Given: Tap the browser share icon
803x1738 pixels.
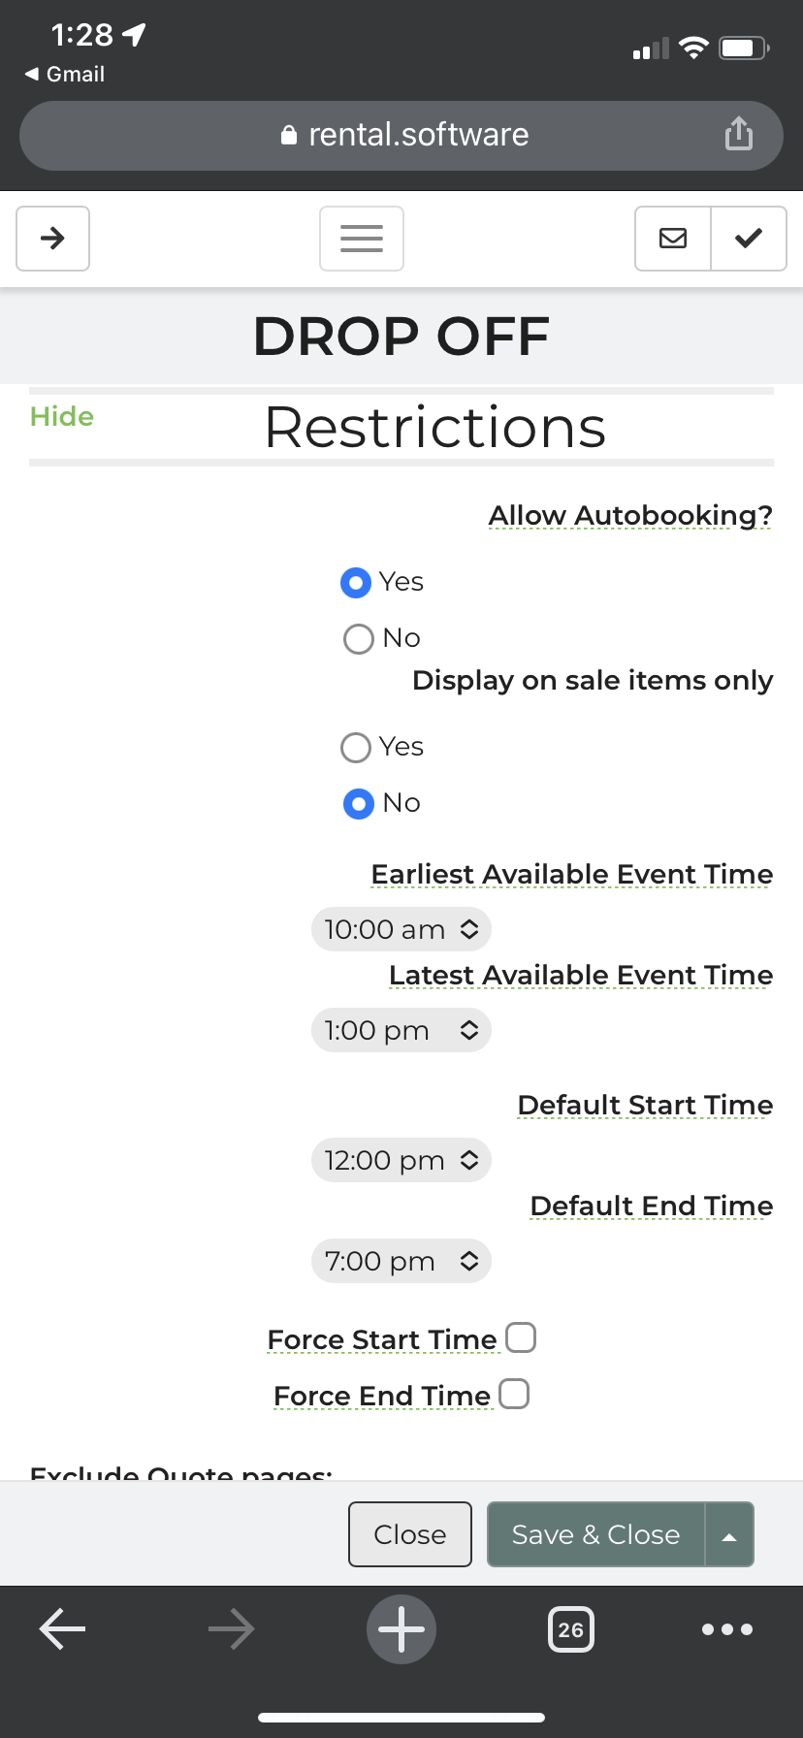Looking at the screenshot, I should tap(738, 135).
